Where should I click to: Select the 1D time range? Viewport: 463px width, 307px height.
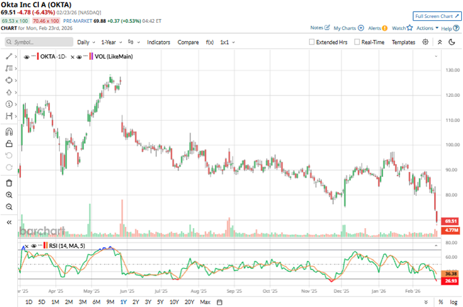29,302
